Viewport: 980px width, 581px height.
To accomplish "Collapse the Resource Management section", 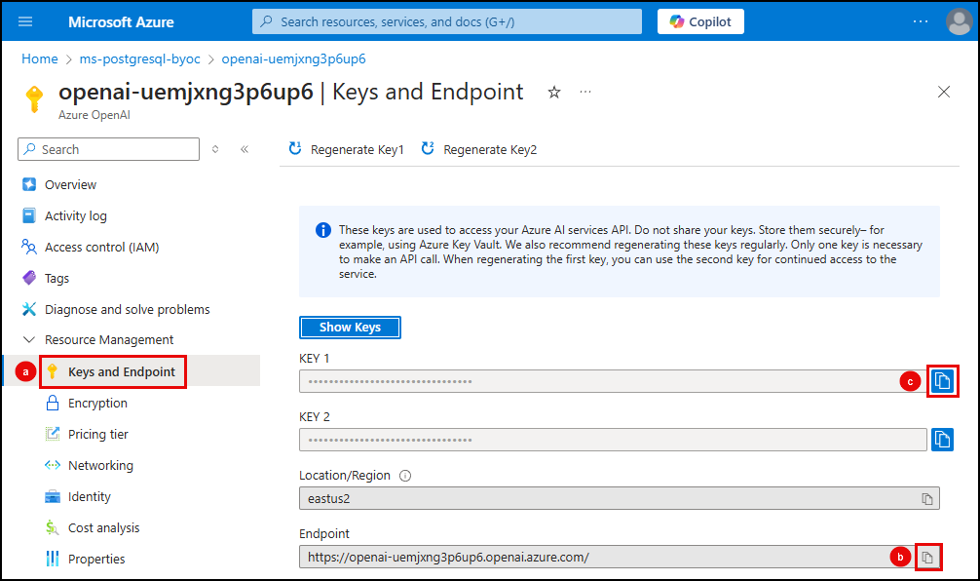I will 29,339.
